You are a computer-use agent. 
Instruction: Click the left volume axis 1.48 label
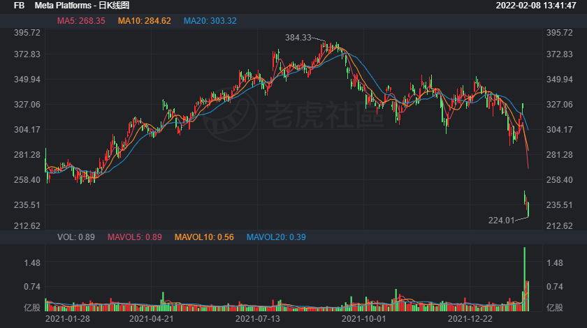click(x=32, y=263)
